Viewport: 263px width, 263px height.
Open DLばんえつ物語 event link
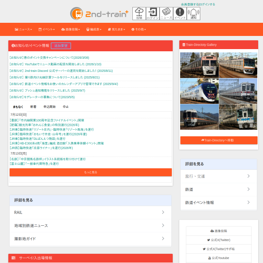[37, 139]
